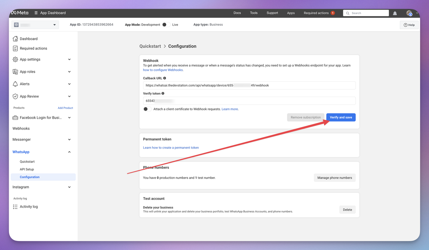Open Support in top navigation

(272, 13)
